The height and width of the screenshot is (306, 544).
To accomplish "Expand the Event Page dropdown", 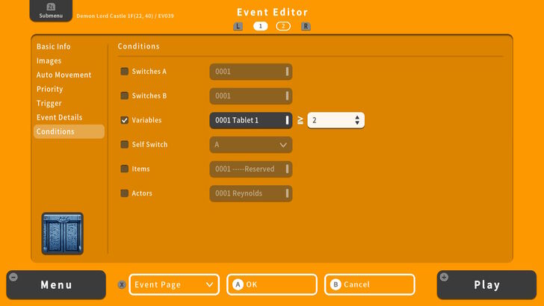I will pyautogui.click(x=174, y=284).
